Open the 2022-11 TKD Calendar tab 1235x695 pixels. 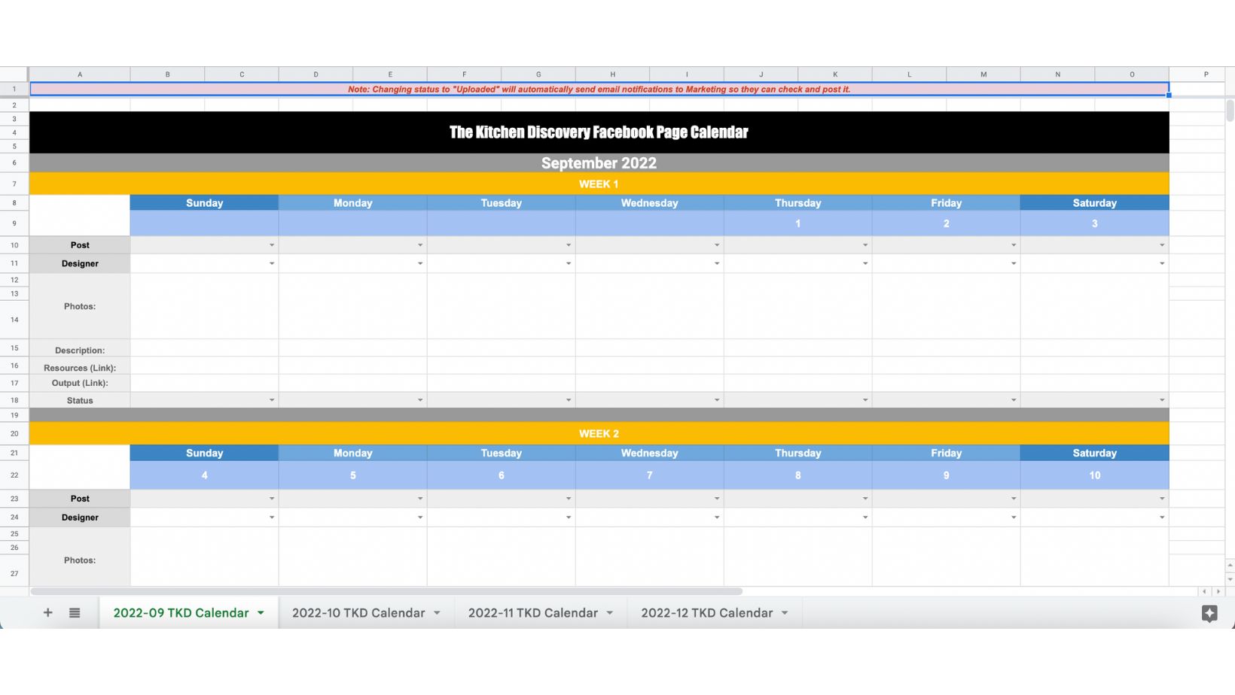pyautogui.click(x=533, y=613)
